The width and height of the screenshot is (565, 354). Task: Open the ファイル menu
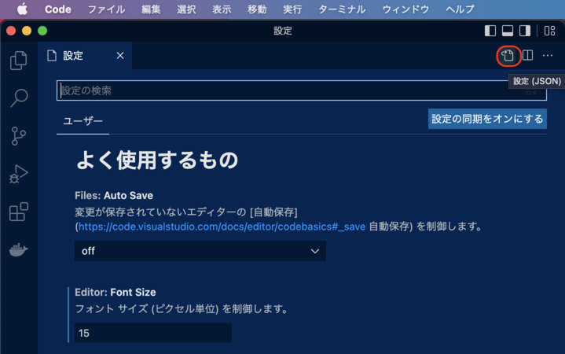pyautogui.click(x=106, y=9)
